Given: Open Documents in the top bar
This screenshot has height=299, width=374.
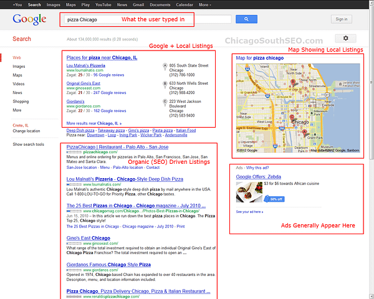Looking at the screenshot, I should [160, 4].
